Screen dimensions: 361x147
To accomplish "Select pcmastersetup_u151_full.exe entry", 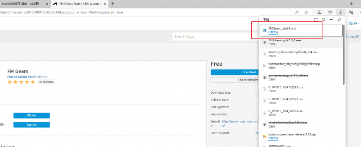I will [x=301, y=78].
